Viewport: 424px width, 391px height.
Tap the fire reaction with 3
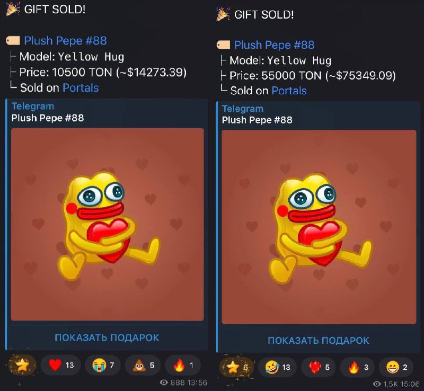point(357,367)
